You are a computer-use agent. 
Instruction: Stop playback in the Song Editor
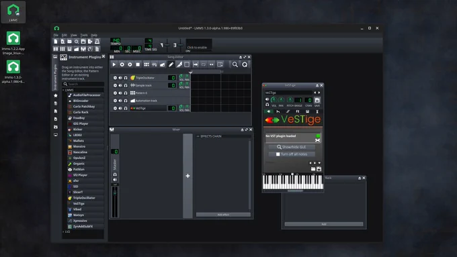pyautogui.click(x=138, y=64)
